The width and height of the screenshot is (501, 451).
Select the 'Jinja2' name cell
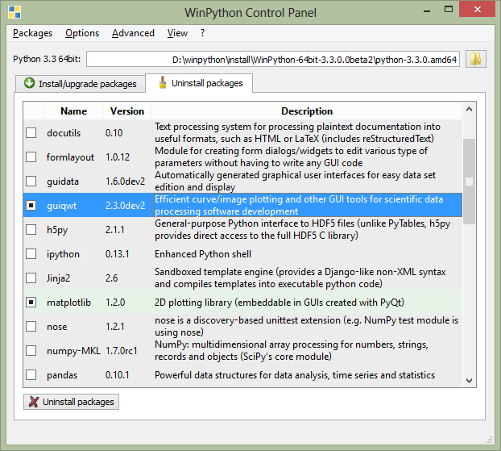(58, 278)
